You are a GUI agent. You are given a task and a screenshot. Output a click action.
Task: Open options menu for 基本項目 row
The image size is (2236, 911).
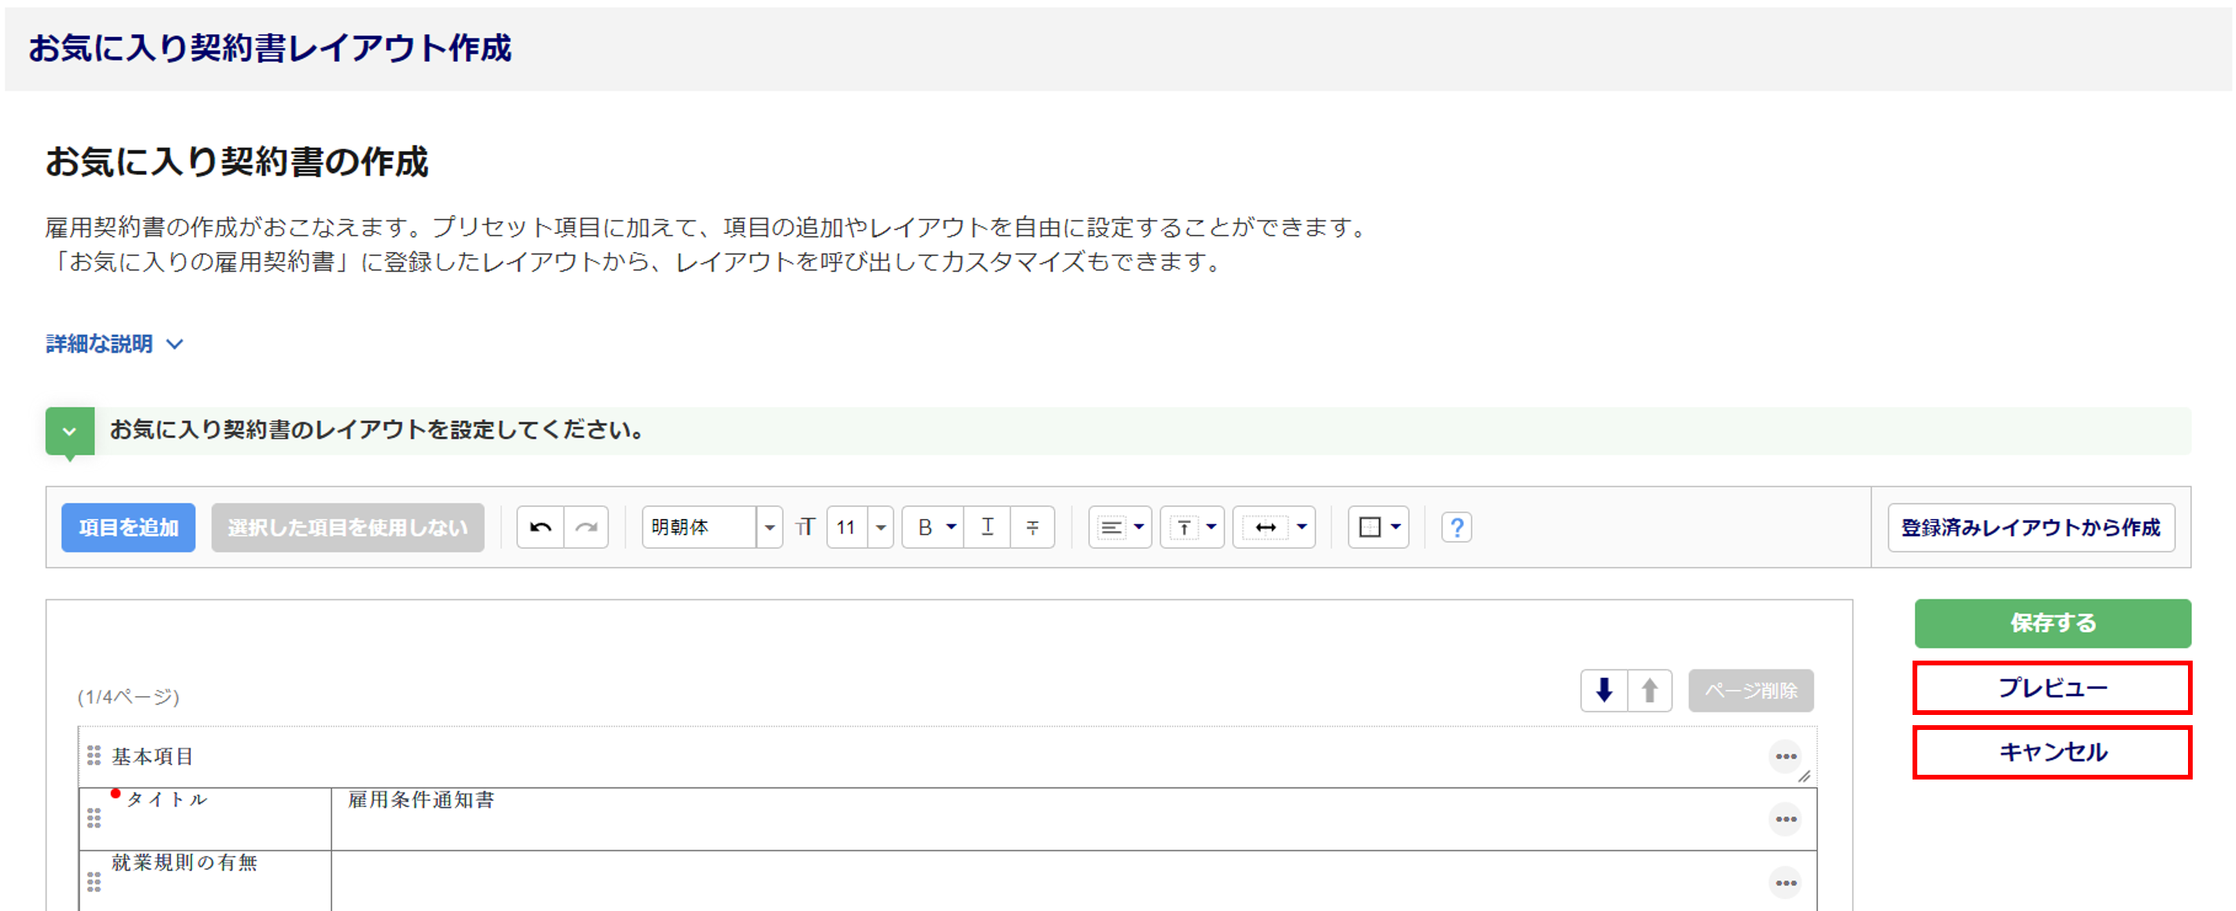tap(1785, 757)
